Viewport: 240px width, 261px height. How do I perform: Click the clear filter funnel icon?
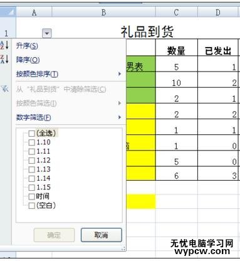pyautogui.click(x=5, y=89)
